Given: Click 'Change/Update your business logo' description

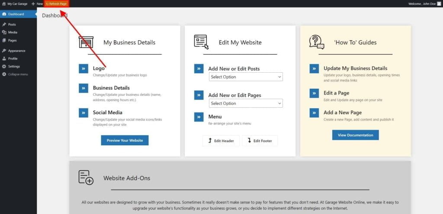Looking at the screenshot, I should pos(120,75).
